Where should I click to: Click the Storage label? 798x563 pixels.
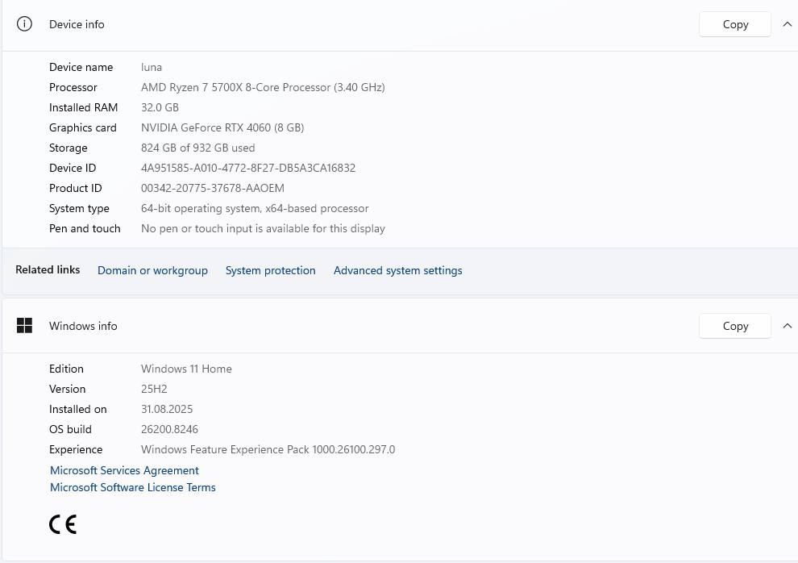[69, 148]
